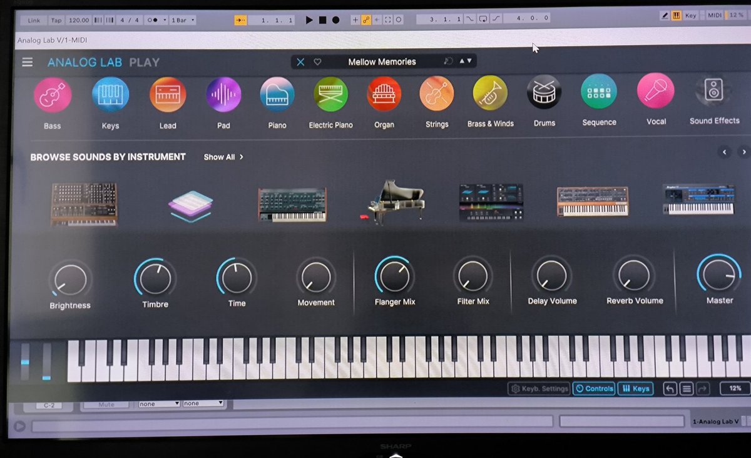Like the Mellow Memories preset with heart

pyautogui.click(x=317, y=62)
